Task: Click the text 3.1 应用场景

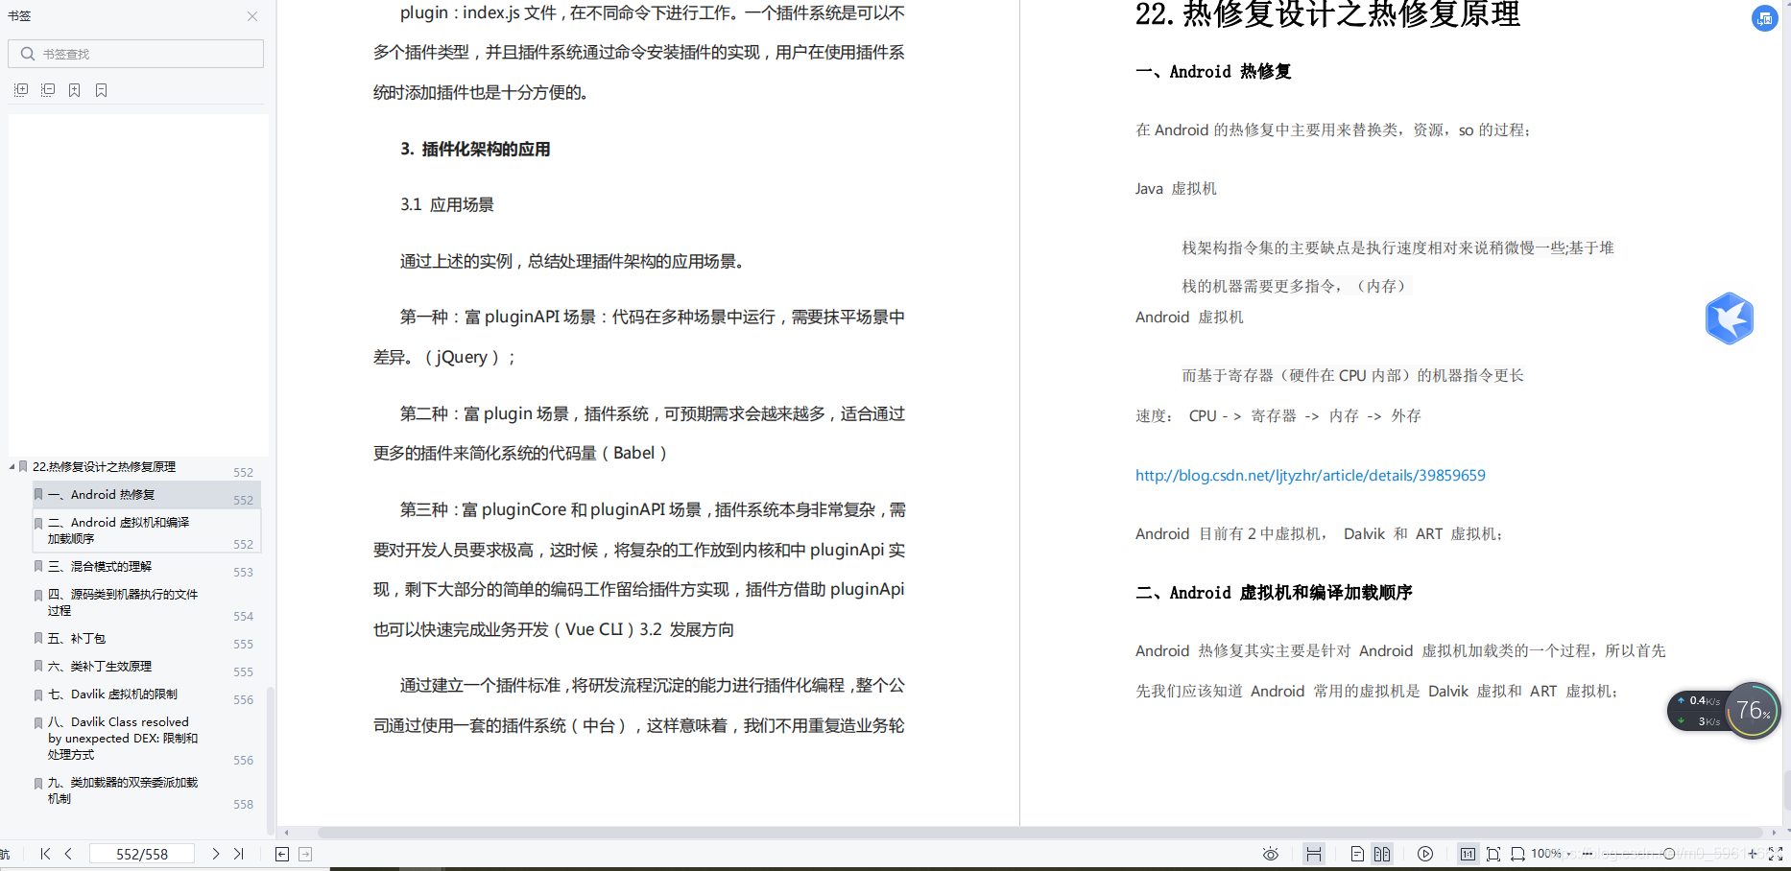Action: (447, 204)
